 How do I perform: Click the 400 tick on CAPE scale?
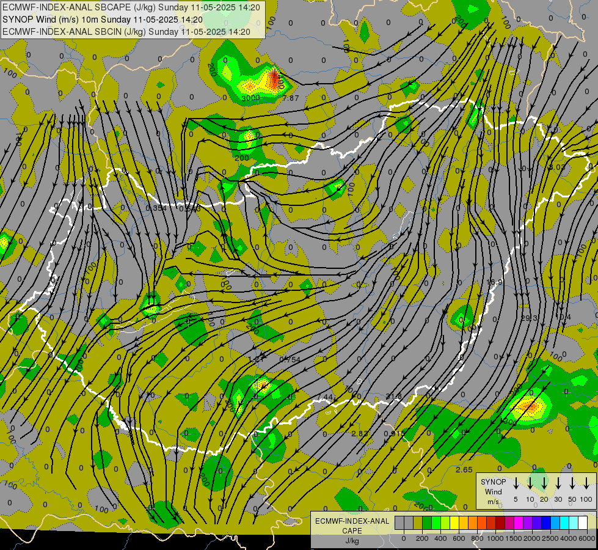tap(440, 538)
